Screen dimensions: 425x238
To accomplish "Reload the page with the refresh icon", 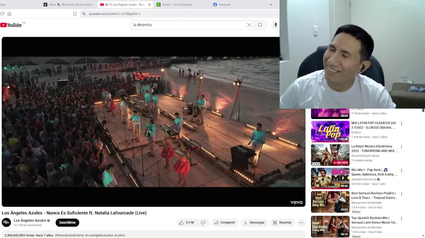I will click(x=3, y=14).
